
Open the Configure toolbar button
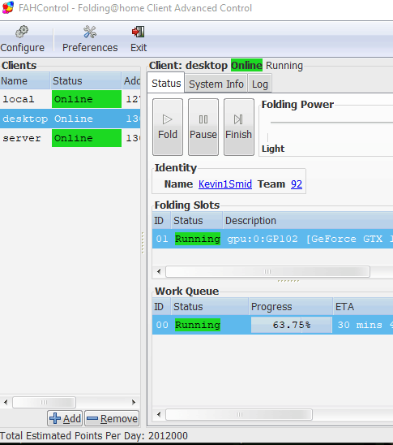[x=23, y=39]
